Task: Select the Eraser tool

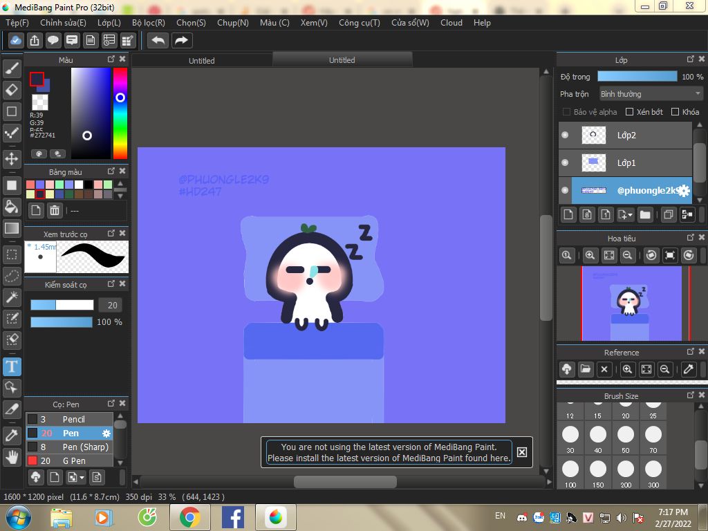Action: [x=12, y=90]
